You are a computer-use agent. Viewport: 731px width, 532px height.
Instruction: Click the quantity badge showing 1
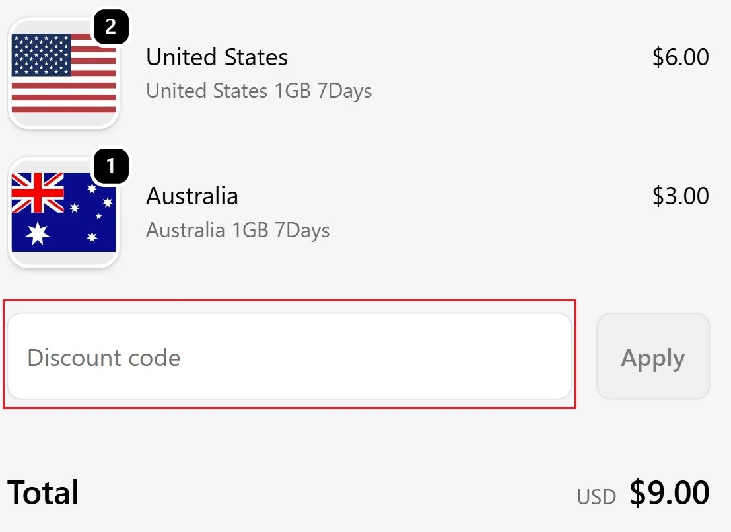[110, 167]
